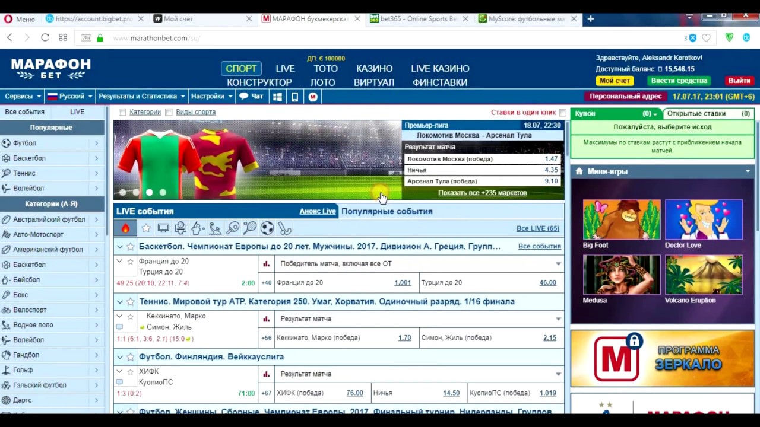Open market dropdown for Победитель матча, включая все ОТ
The width and height of the screenshot is (760, 427).
tap(558, 263)
